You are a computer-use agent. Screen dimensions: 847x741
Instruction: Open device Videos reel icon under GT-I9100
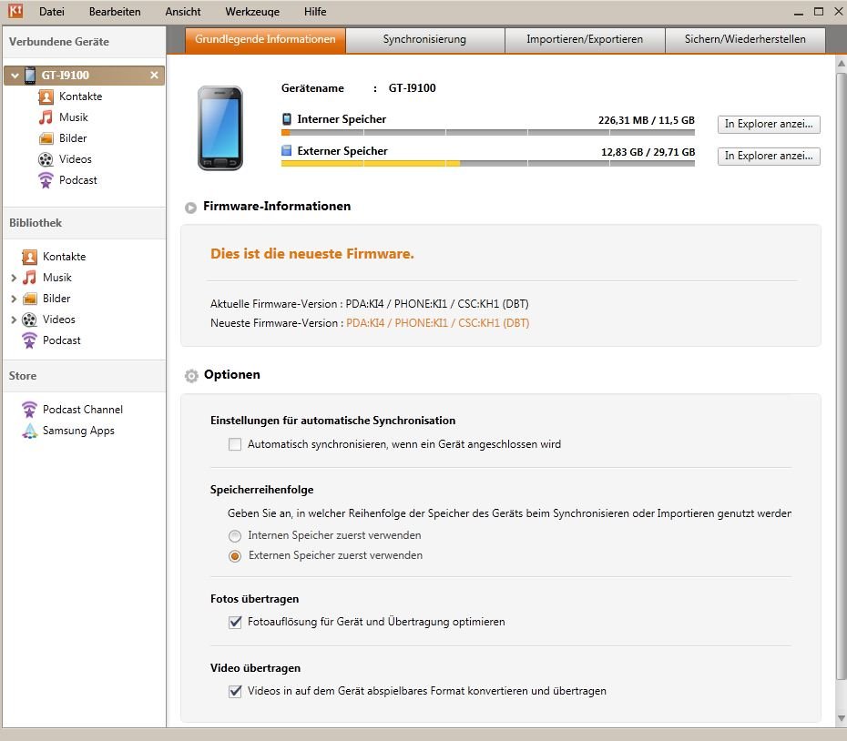pyautogui.click(x=46, y=159)
